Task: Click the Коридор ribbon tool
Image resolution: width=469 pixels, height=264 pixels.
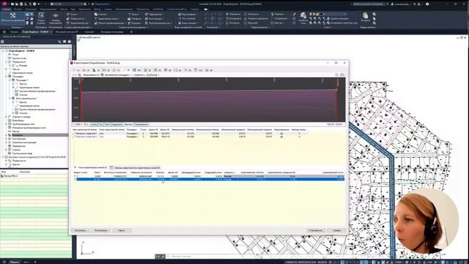Action: (135, 23)
